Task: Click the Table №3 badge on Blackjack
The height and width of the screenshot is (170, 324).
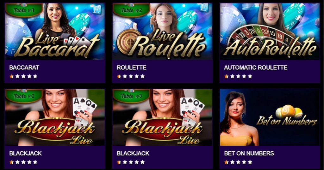Action: [x=131, y=96]
